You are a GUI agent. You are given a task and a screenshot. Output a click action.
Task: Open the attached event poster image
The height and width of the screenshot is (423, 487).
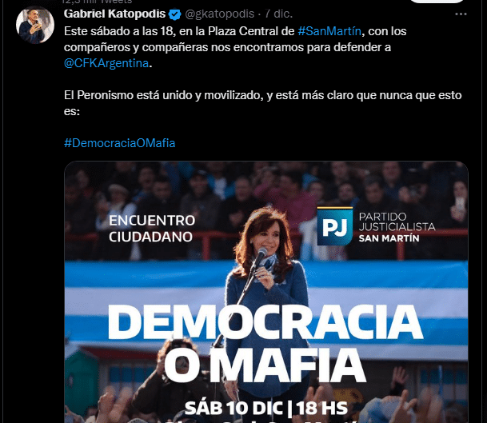click(x=266, y=292)
